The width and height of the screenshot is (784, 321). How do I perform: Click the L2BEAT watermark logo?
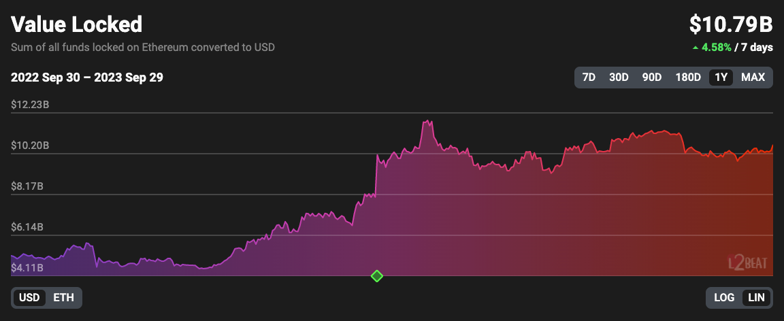point(747,262)
